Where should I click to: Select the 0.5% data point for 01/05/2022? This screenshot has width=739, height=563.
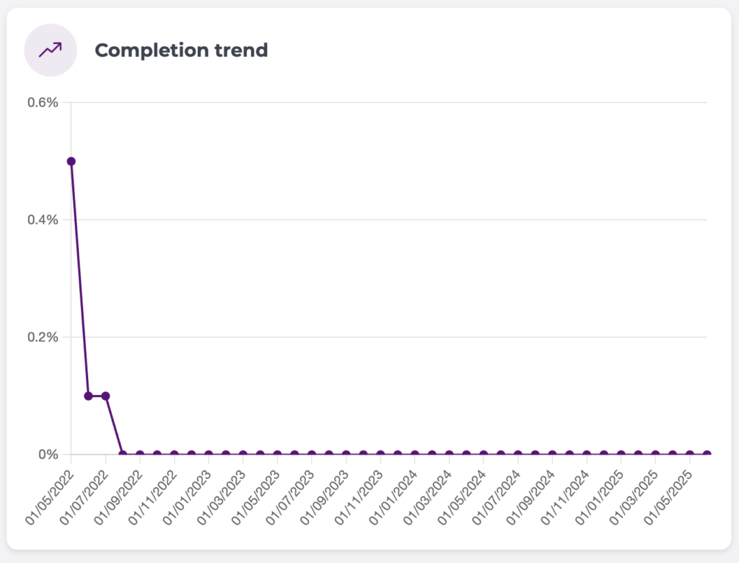[x=71, y=161]
